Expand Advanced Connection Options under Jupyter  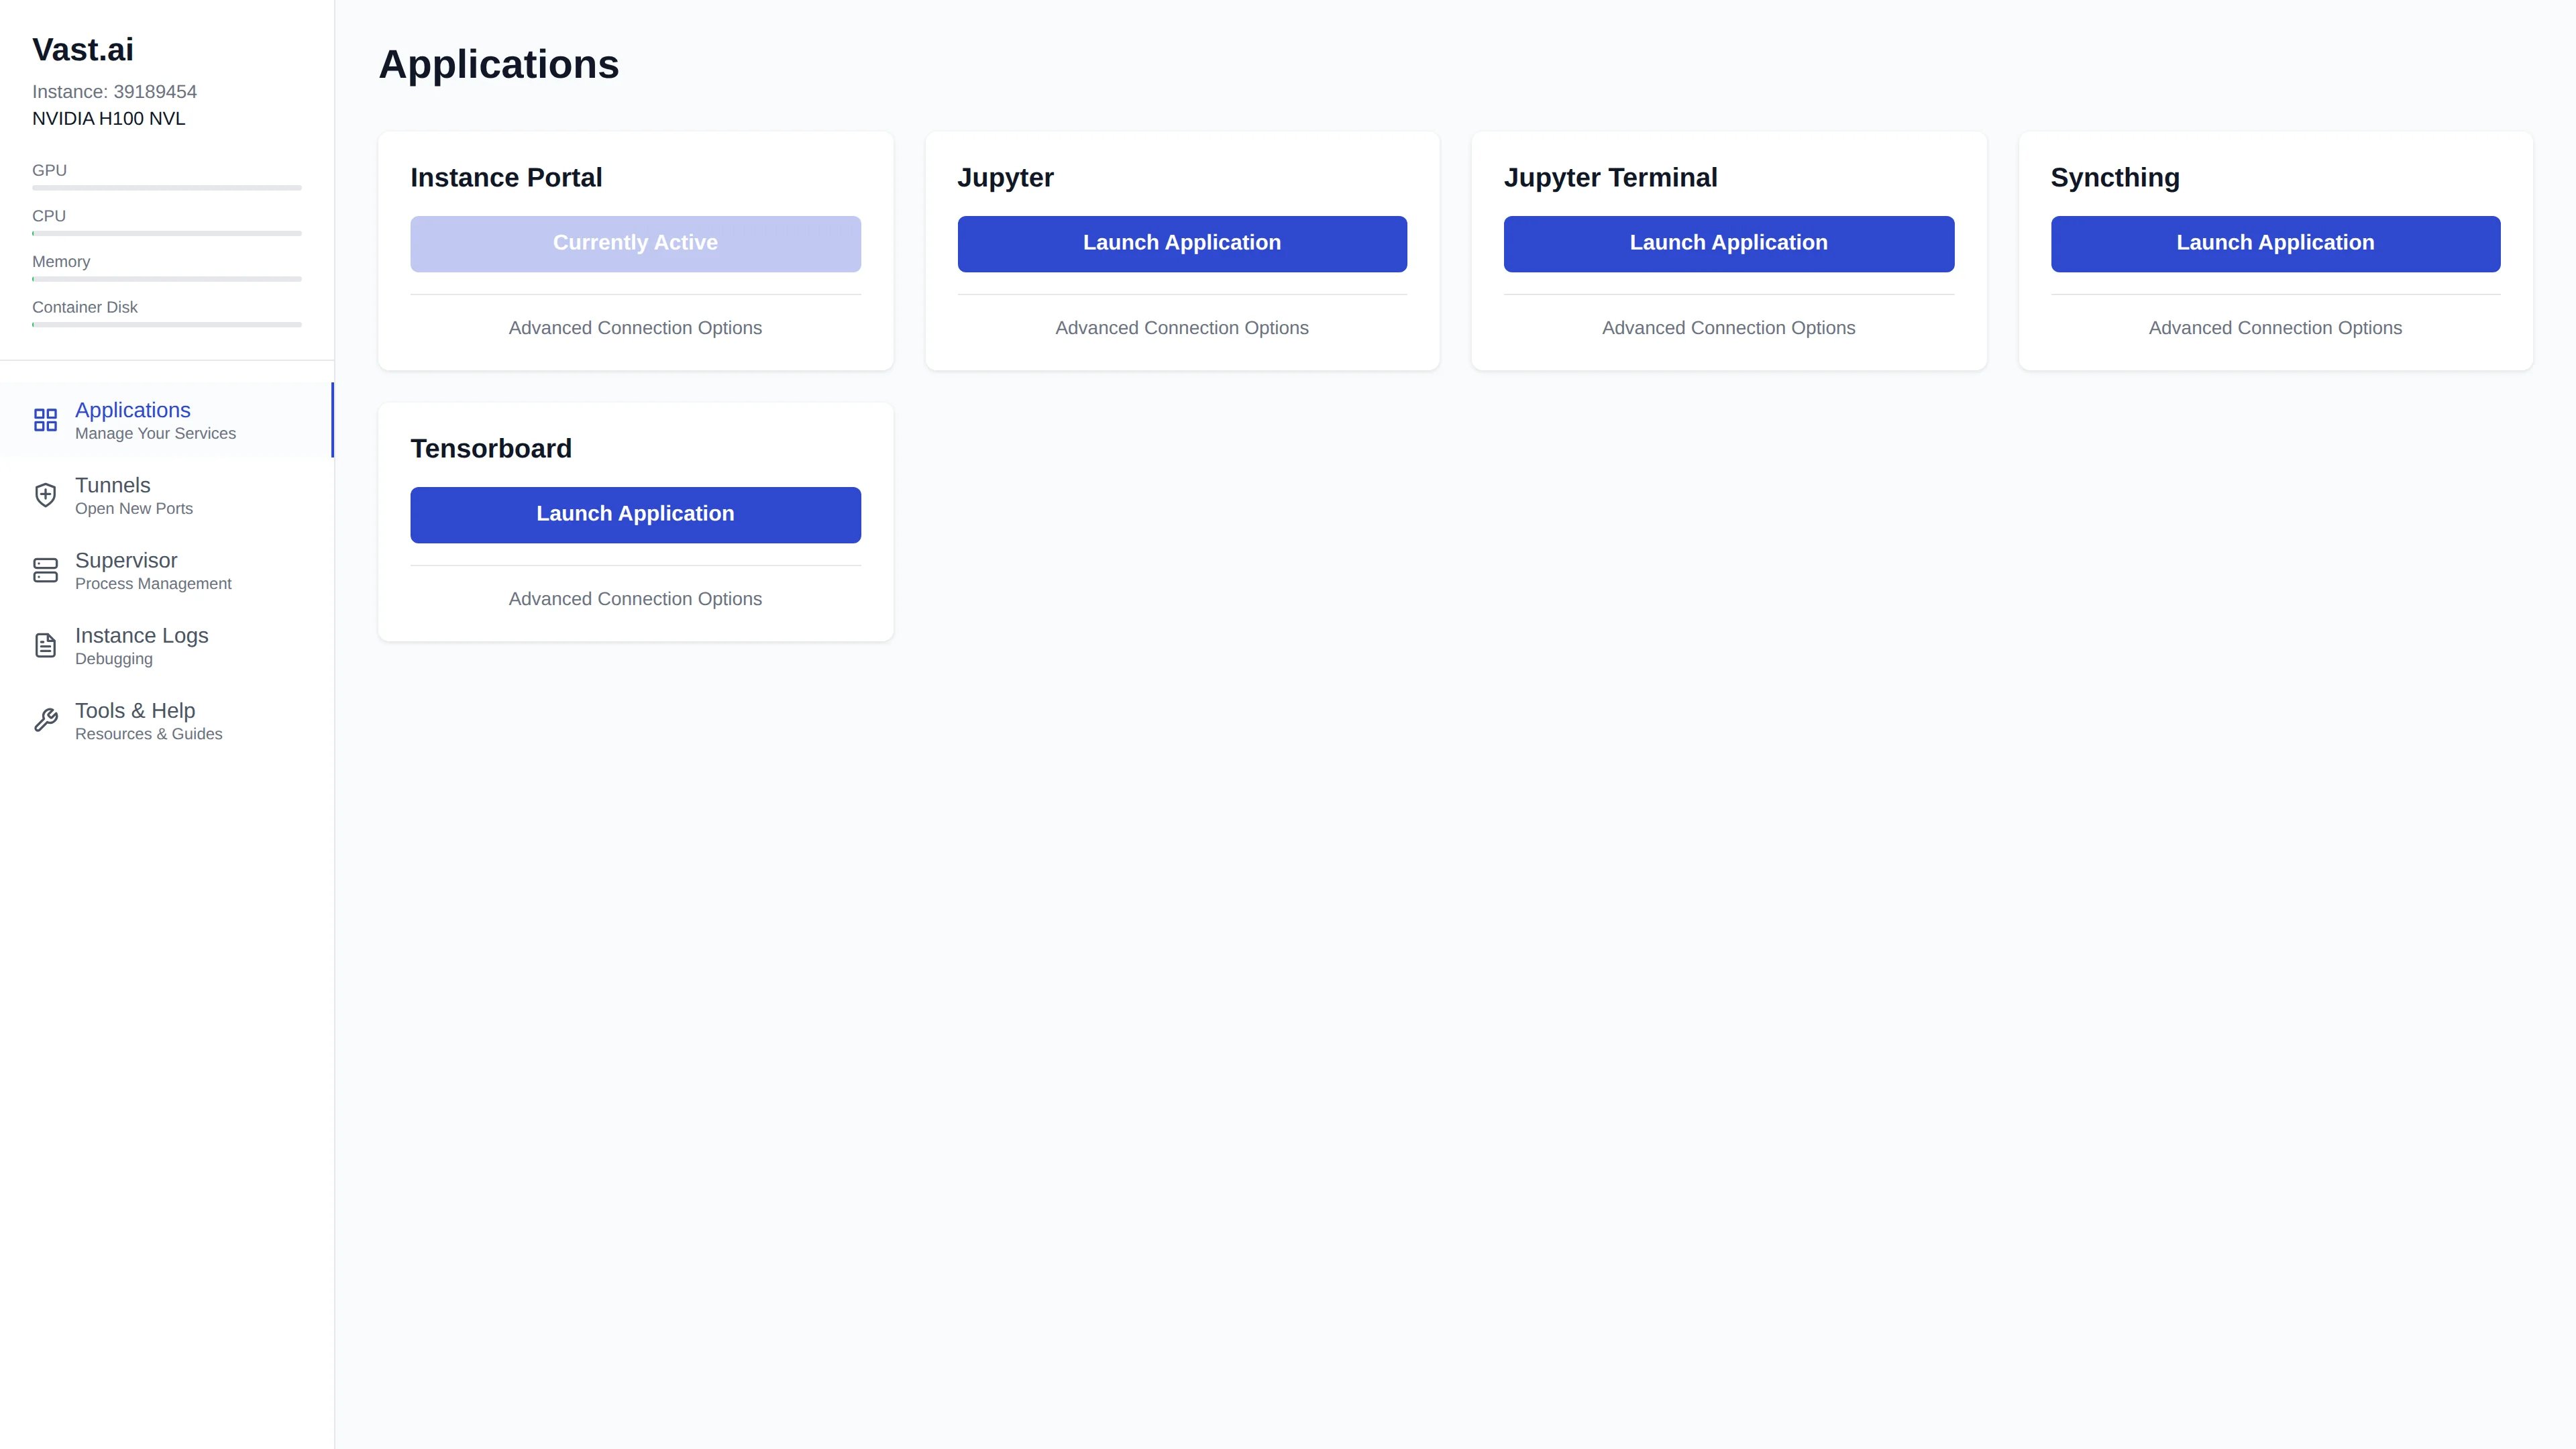tap(1182, 328)
